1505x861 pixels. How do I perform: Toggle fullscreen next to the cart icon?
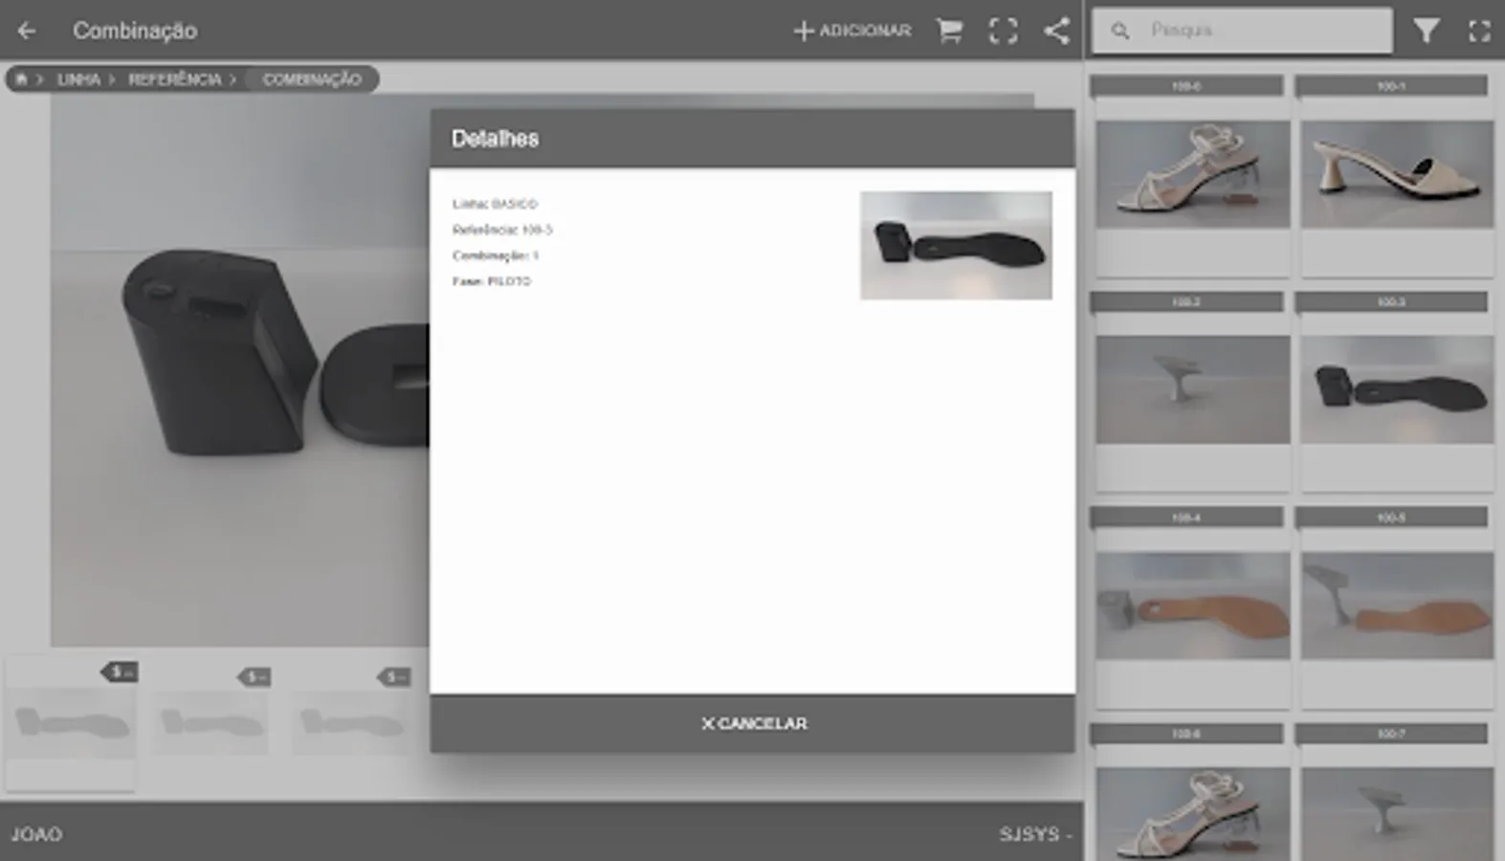[x=1003, y=31]
